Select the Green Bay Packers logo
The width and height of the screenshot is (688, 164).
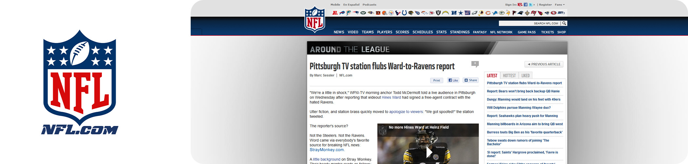502,13
